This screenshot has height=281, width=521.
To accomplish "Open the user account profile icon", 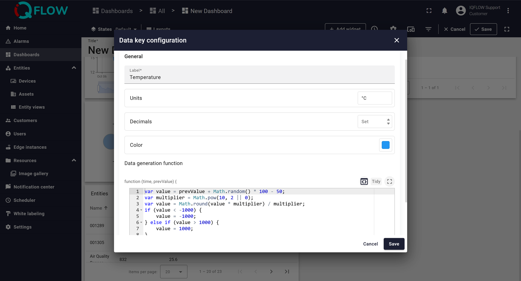I will pyautogui.click(x=461, y=11).
